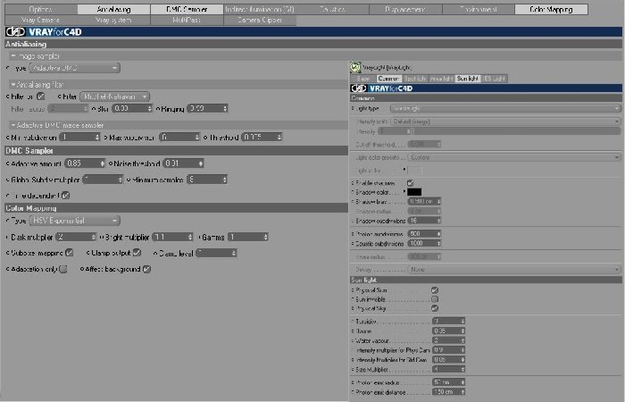Toggle the Filter on checkbox

point(41,96)
